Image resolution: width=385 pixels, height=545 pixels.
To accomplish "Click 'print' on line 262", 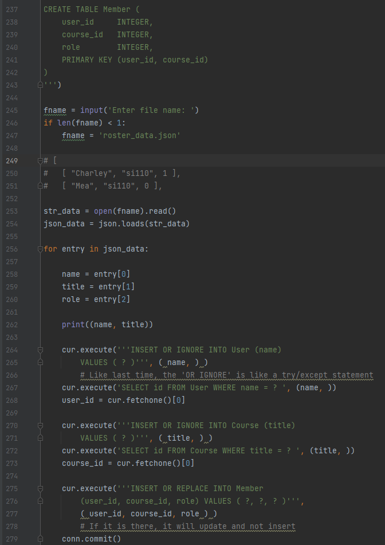I will [73, 324].
